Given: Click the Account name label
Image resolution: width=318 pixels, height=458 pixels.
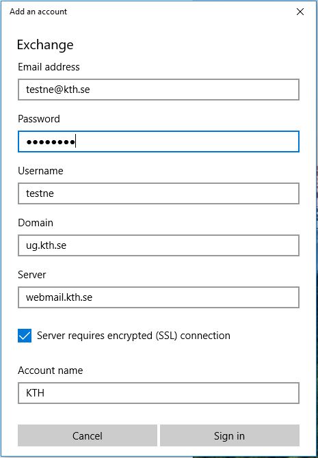Looking at the screenshot, I should tap(51, 371).
